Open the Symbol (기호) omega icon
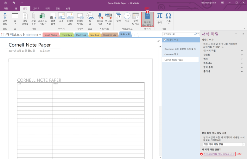Image resolution: width=247 pixels, height=159 pixels. click(168, 18)
